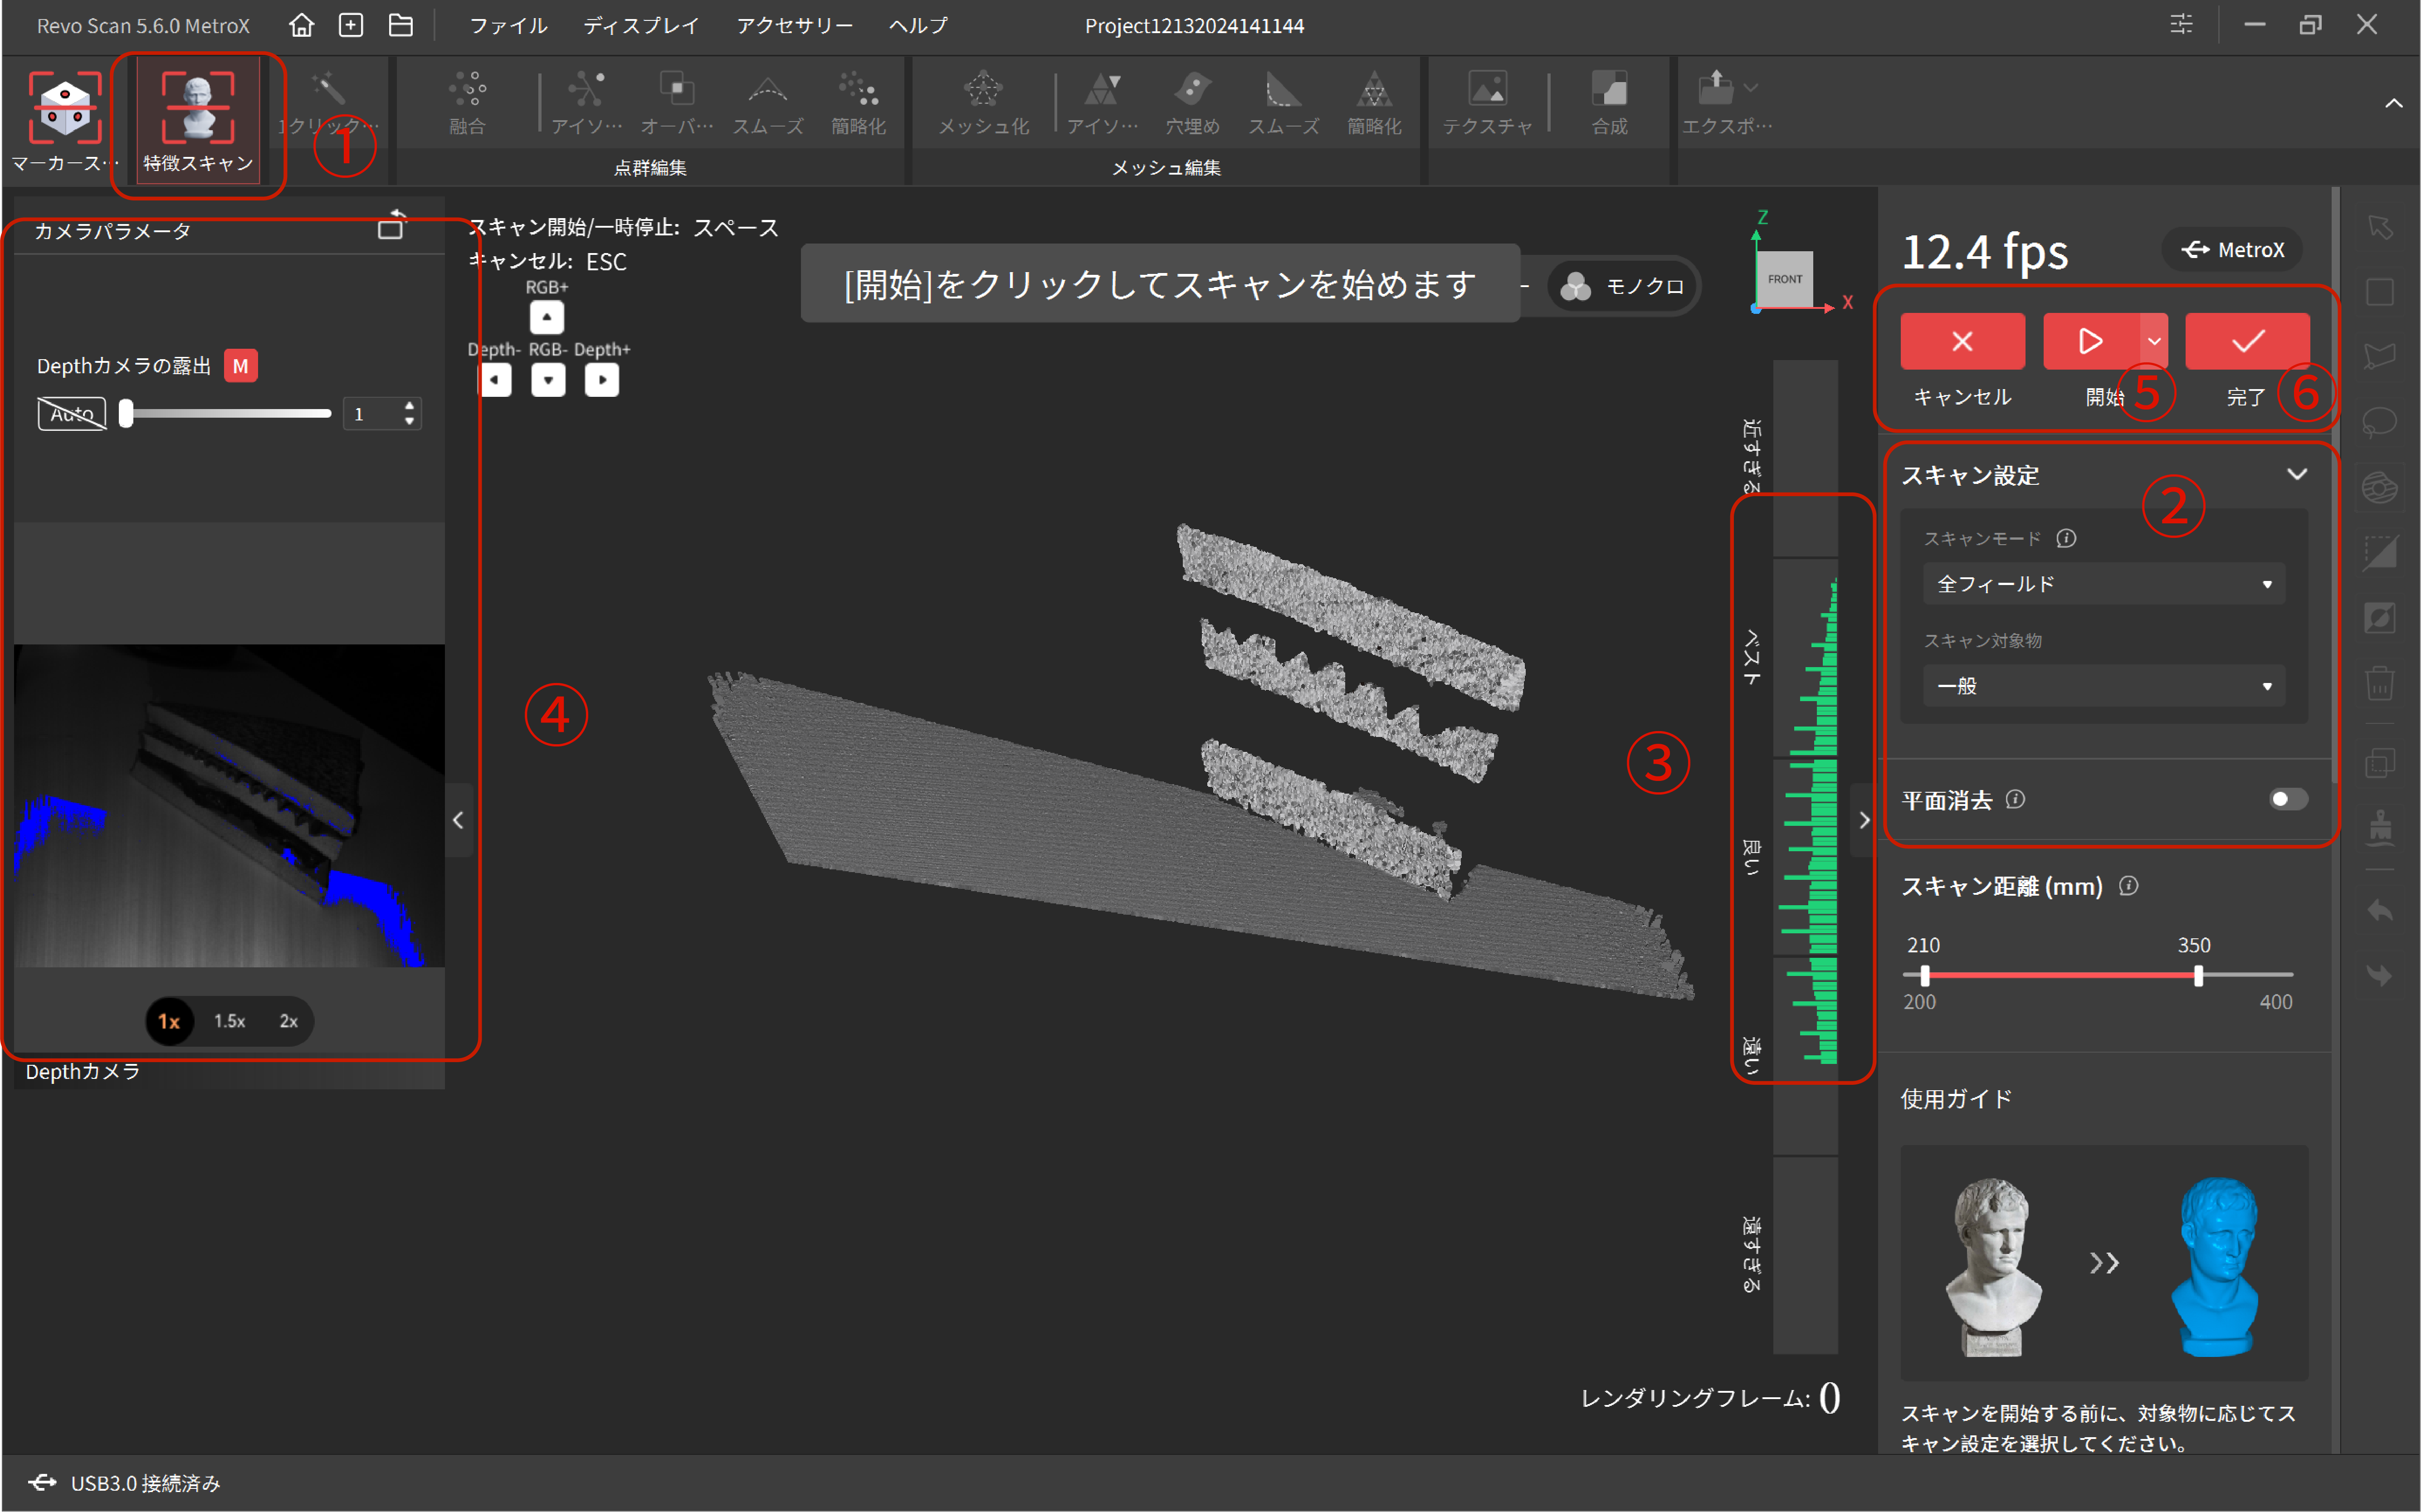
Task: Click the メッシュ化 meshing icon
Action: (x=983, y=90)
